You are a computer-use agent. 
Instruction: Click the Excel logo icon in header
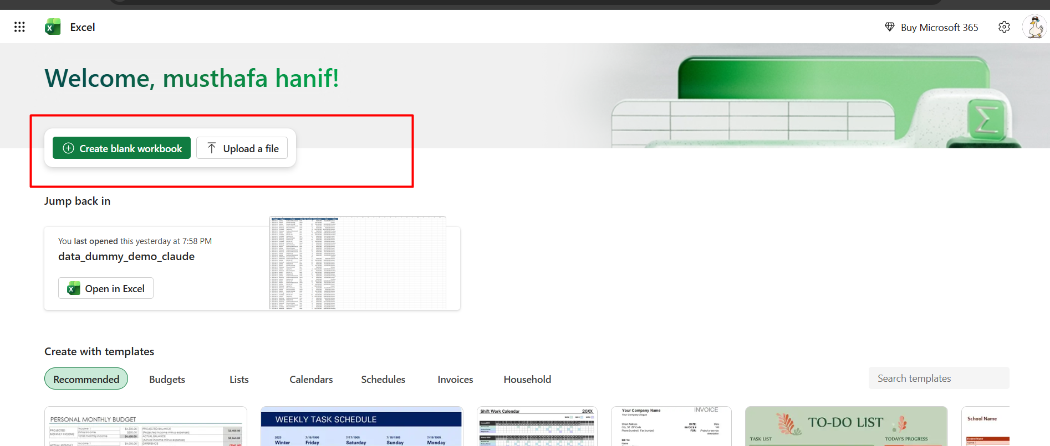[53, 27]
